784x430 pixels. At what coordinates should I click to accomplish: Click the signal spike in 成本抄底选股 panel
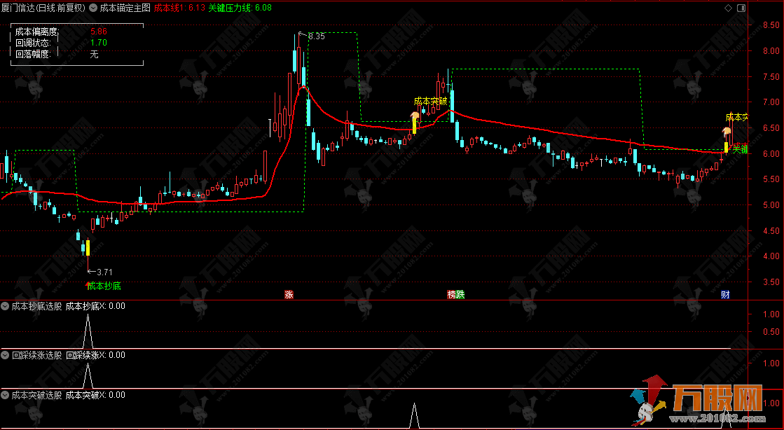coord(88,330)
